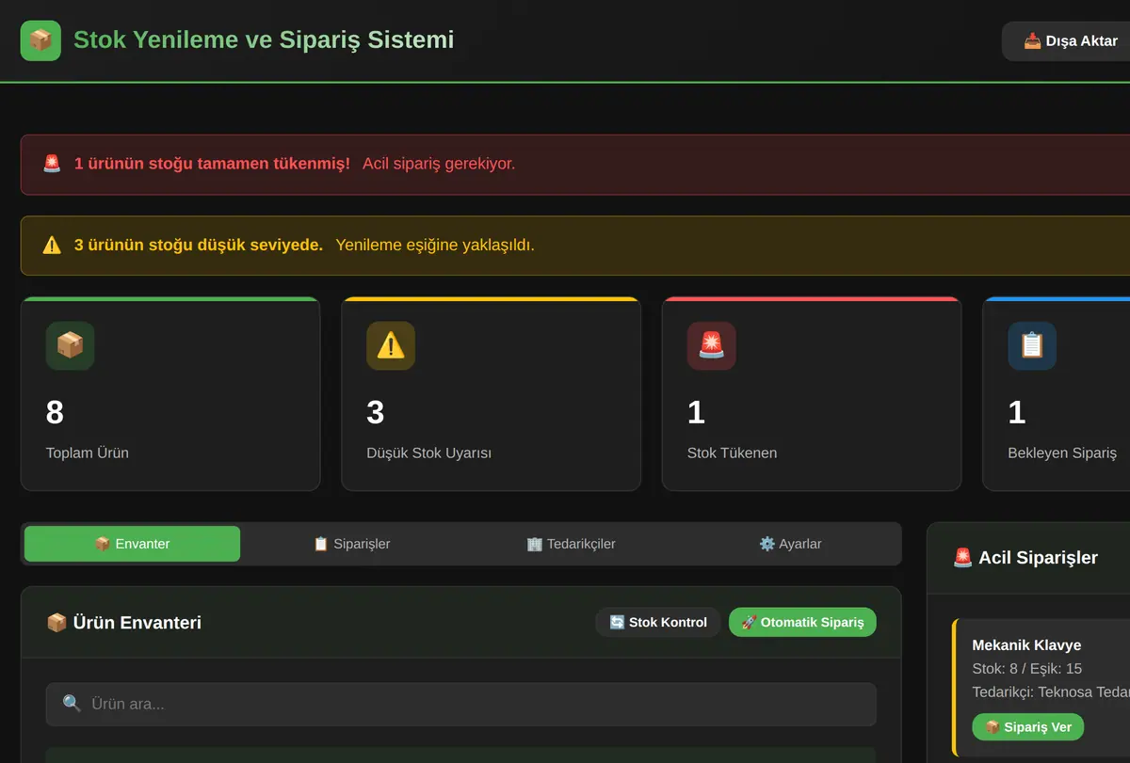Screen dimensions: 1130x763
Task: Click the 'Stok: 8 / Eşik: 15' text
Action: (1026, 669)
